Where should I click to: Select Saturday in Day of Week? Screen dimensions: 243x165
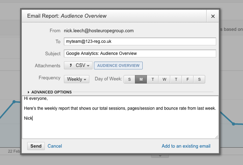click(x=199, y=79)
